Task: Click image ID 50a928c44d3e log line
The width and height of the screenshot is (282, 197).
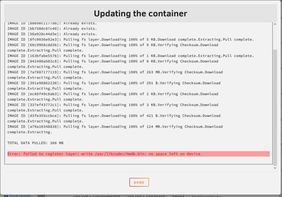Action: click(52, 34)
